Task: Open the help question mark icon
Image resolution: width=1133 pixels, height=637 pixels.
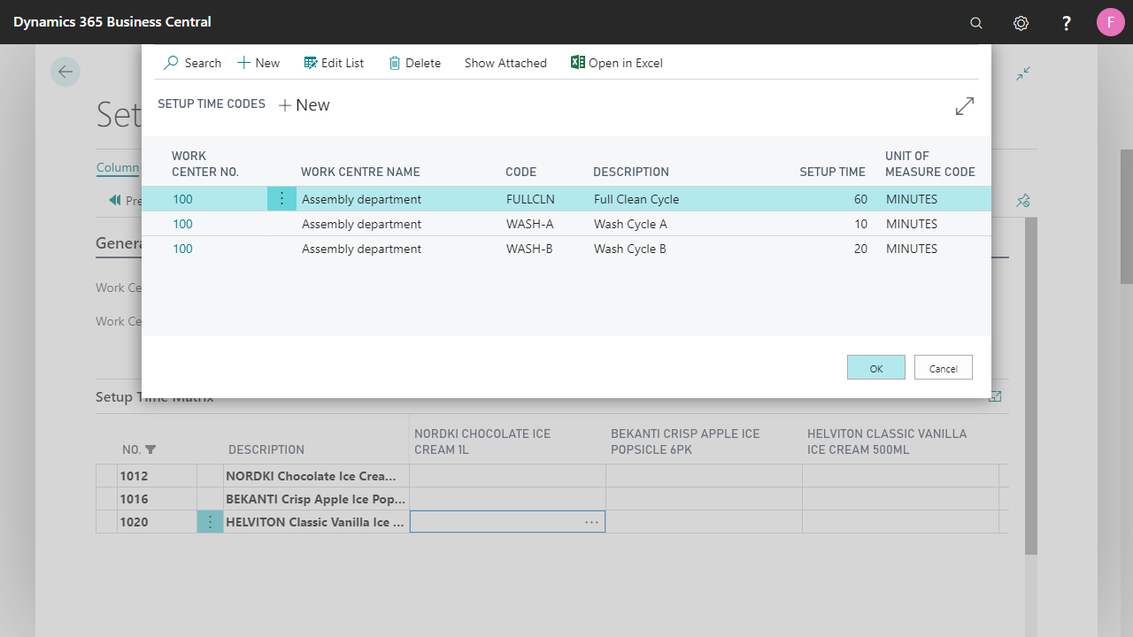Action: click(1067, 23)
